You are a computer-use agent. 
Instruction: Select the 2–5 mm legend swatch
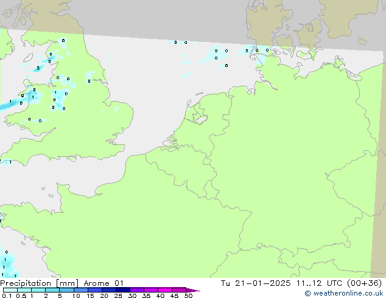point(52,290)
